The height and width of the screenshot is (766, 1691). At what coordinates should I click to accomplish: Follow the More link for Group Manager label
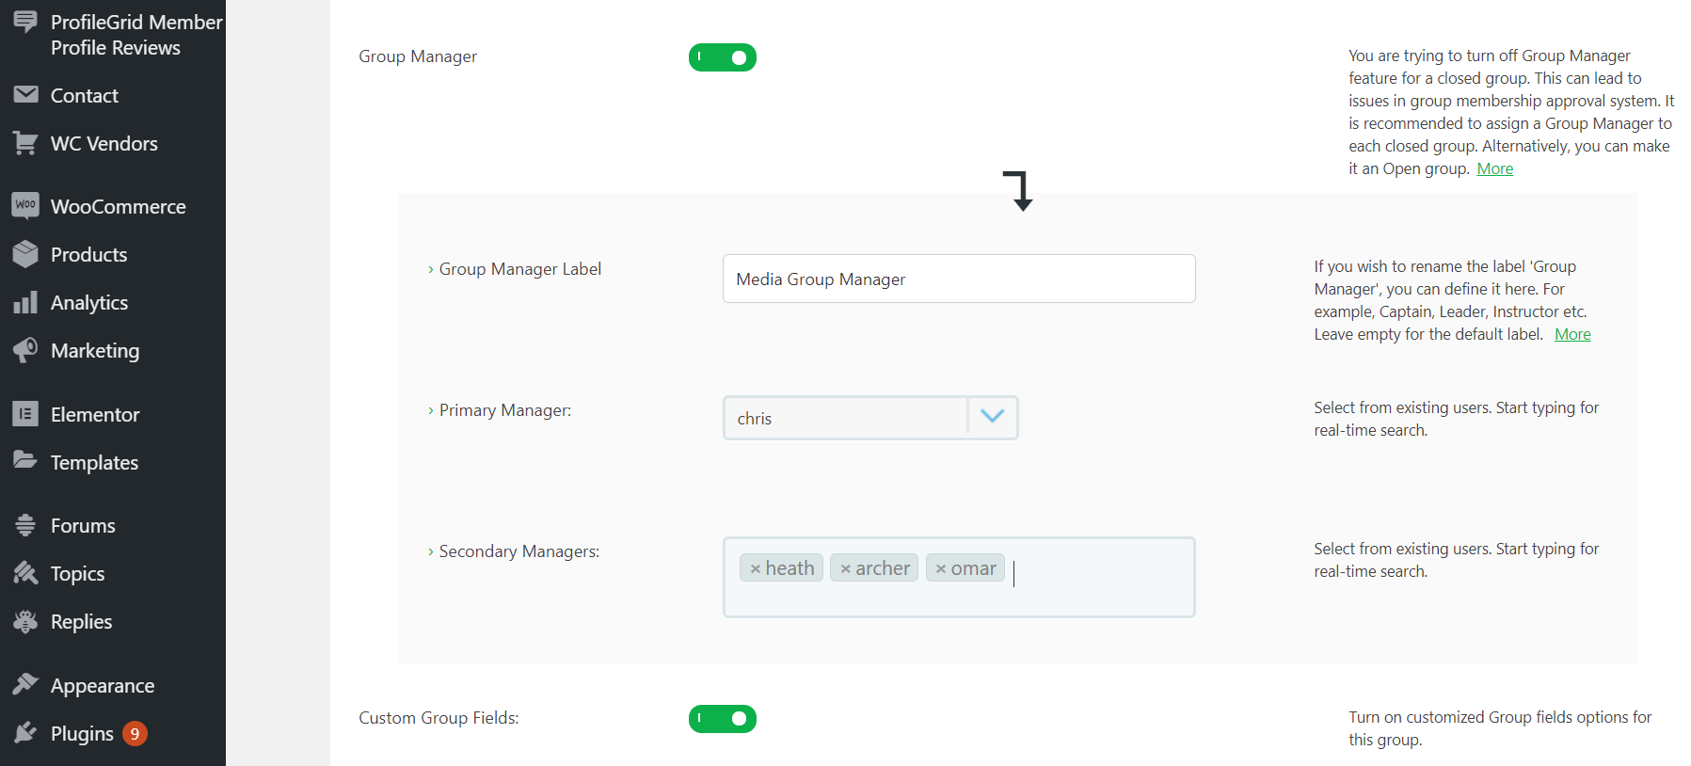1572,334
